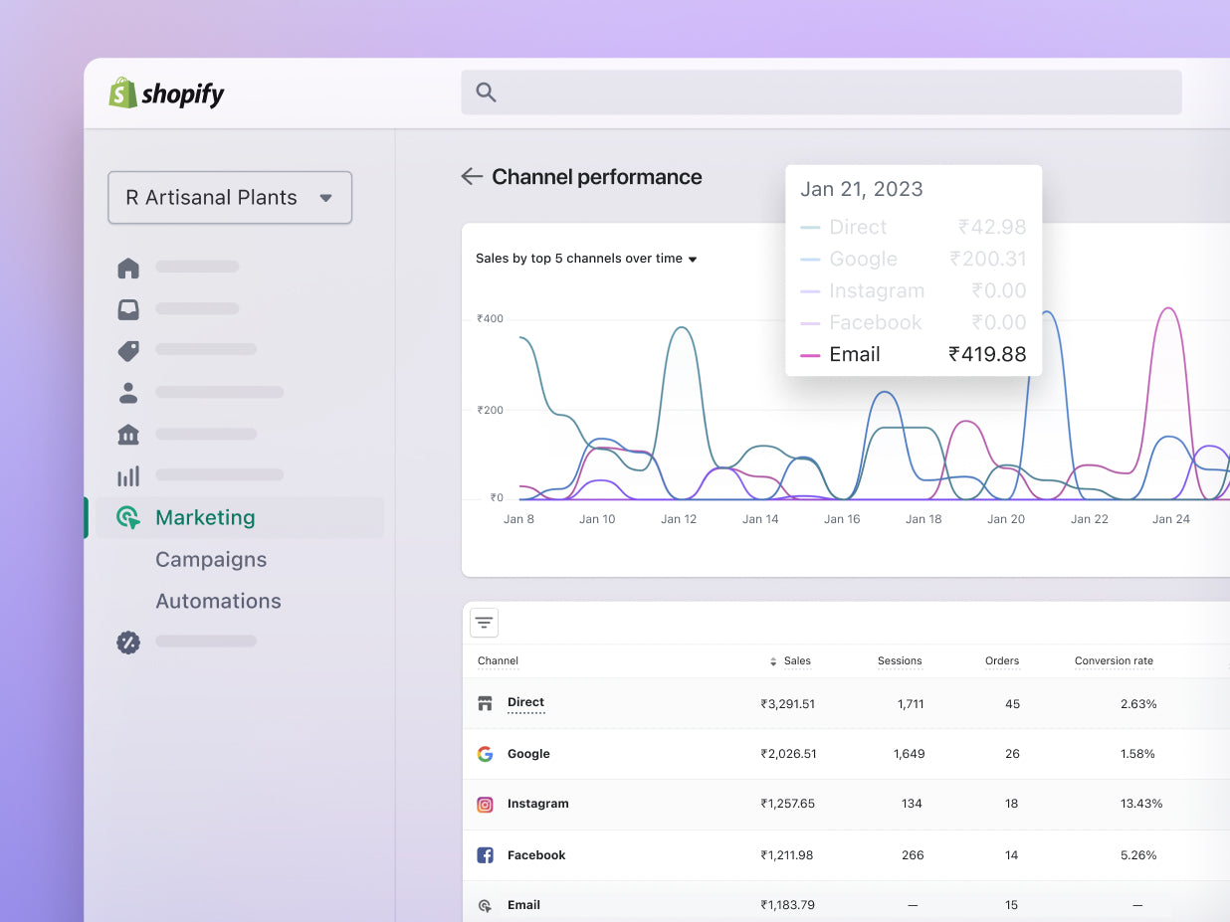Expand the R Artisanal Plants store selector

click(x=230, y=197)
